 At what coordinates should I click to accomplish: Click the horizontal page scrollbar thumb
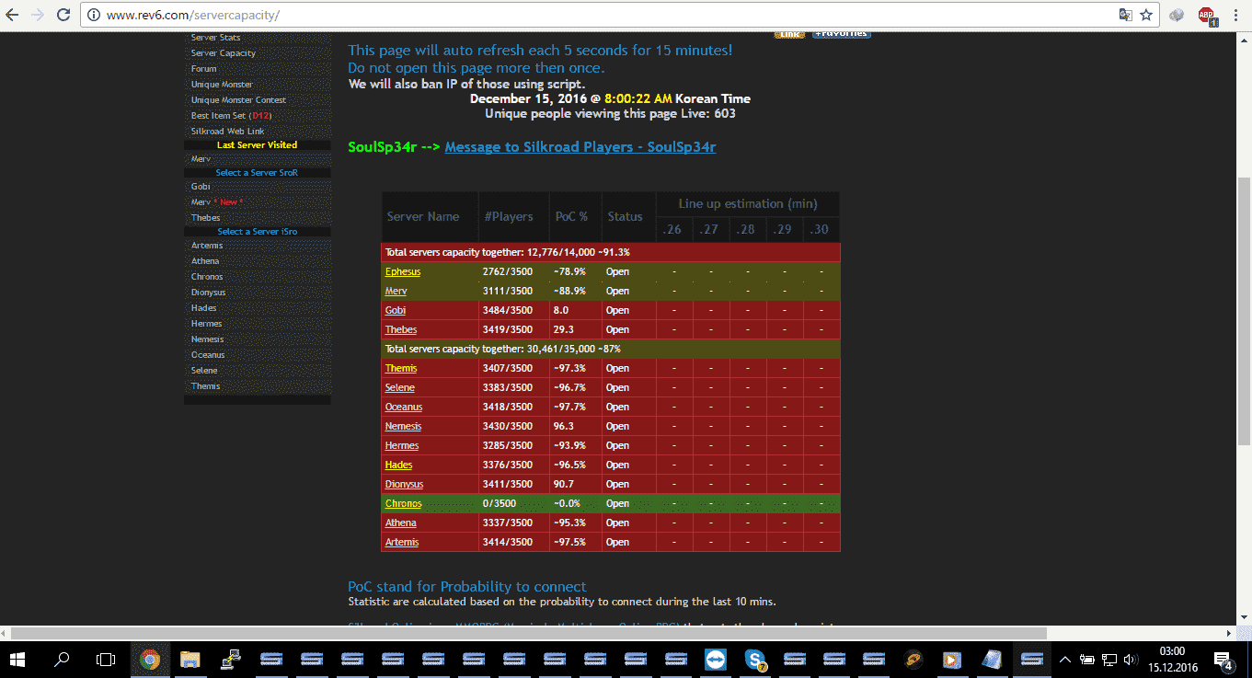(529, 633)
